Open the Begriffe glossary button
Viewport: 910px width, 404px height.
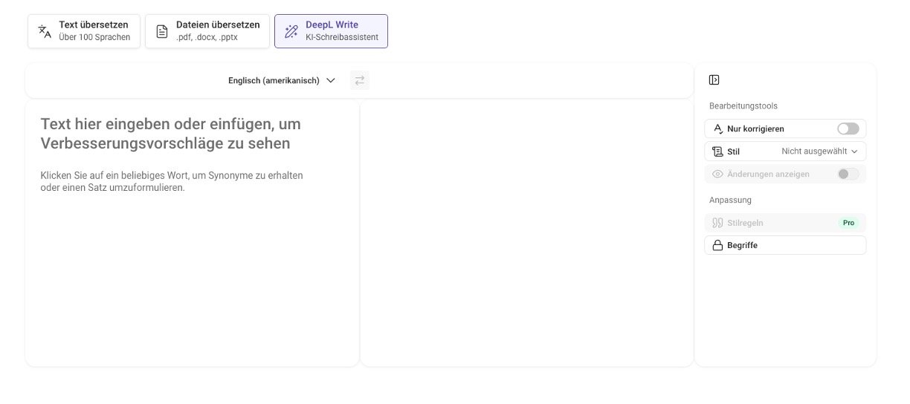(784, 246)
